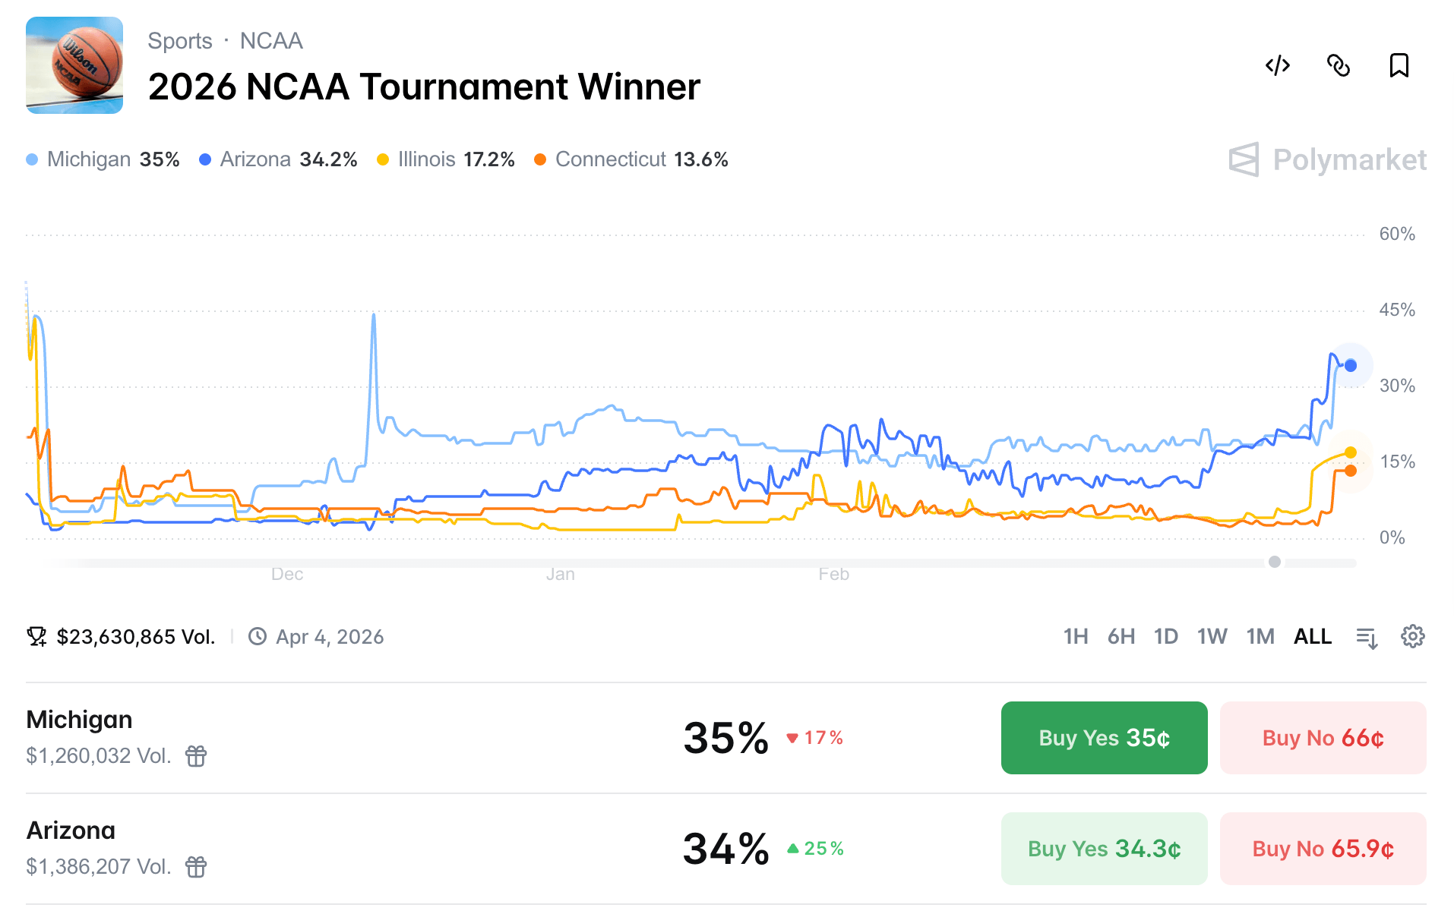Select the 1W time range tab
Image resolution: width=1454 pixels, height=914 pixels.
click(1212, 638)
